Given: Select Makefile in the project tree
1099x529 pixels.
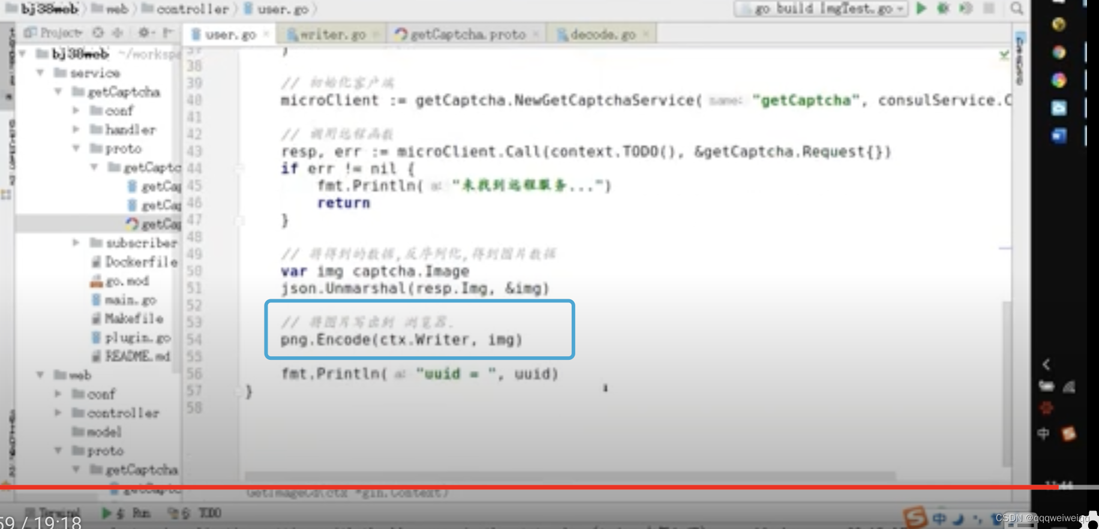Looking at the screenshot, I should (x=127, y=318).
